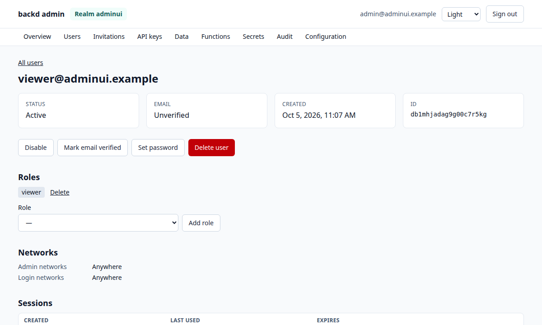This screenshot has width=542, height=325.
Task: Click the EXPIRES column header
Action: coord(328,320)
